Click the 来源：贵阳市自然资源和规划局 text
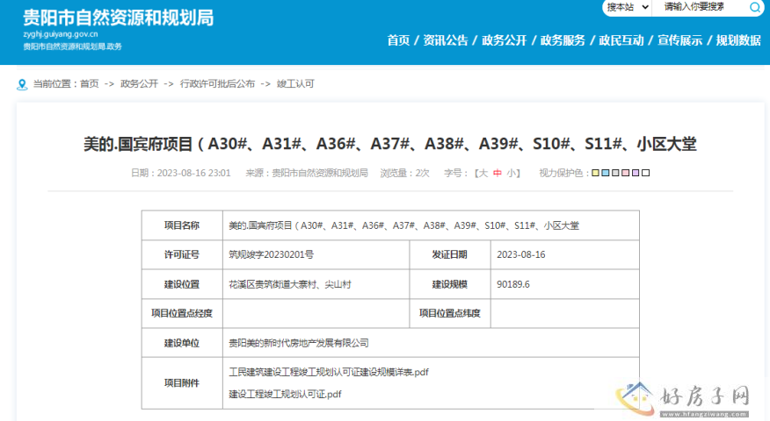Image resolution: width=770 pixels, height=421 pixels. pos(307,173)
